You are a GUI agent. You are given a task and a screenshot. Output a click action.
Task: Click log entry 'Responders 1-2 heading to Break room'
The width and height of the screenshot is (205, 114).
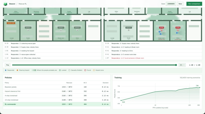[x=153, y=47]
